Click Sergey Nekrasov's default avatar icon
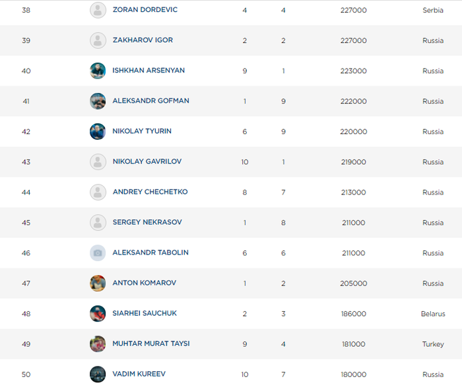Viewport: 462px width, 387px height. 98,222
